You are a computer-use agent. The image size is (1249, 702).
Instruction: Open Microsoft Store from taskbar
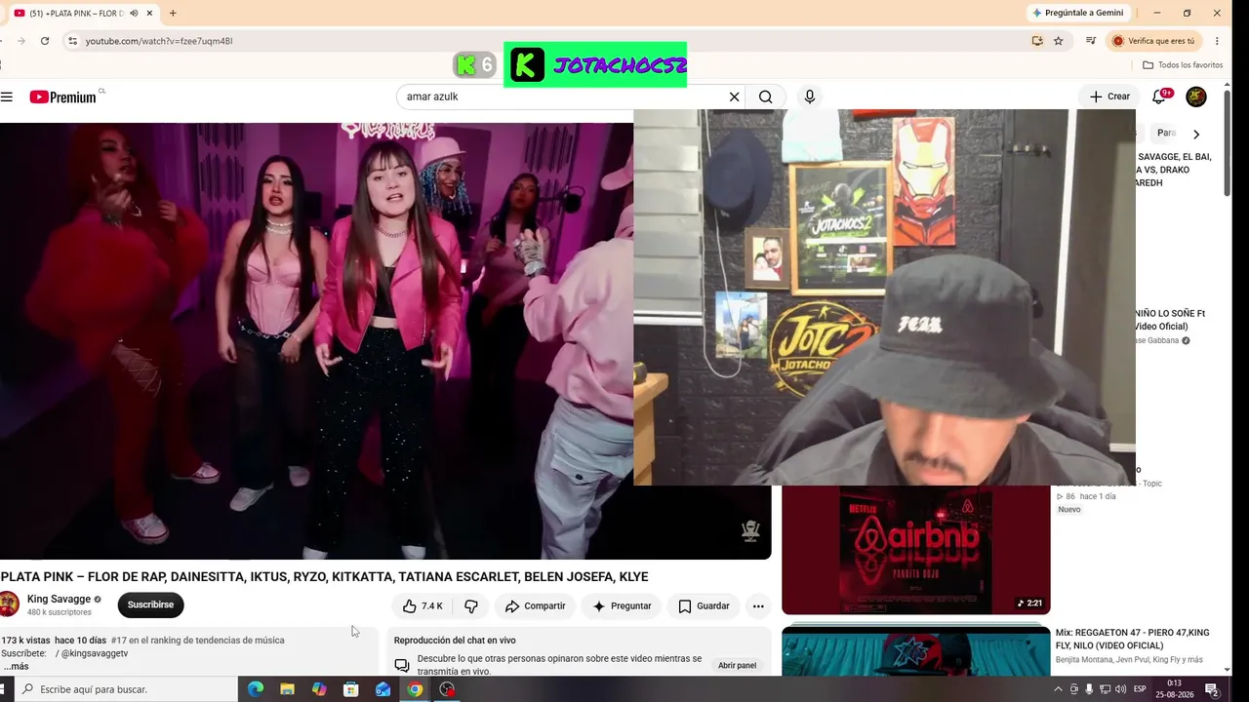[x=351, y=689]
